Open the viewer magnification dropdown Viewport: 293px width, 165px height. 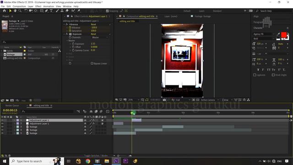click(x=134, y=100)
